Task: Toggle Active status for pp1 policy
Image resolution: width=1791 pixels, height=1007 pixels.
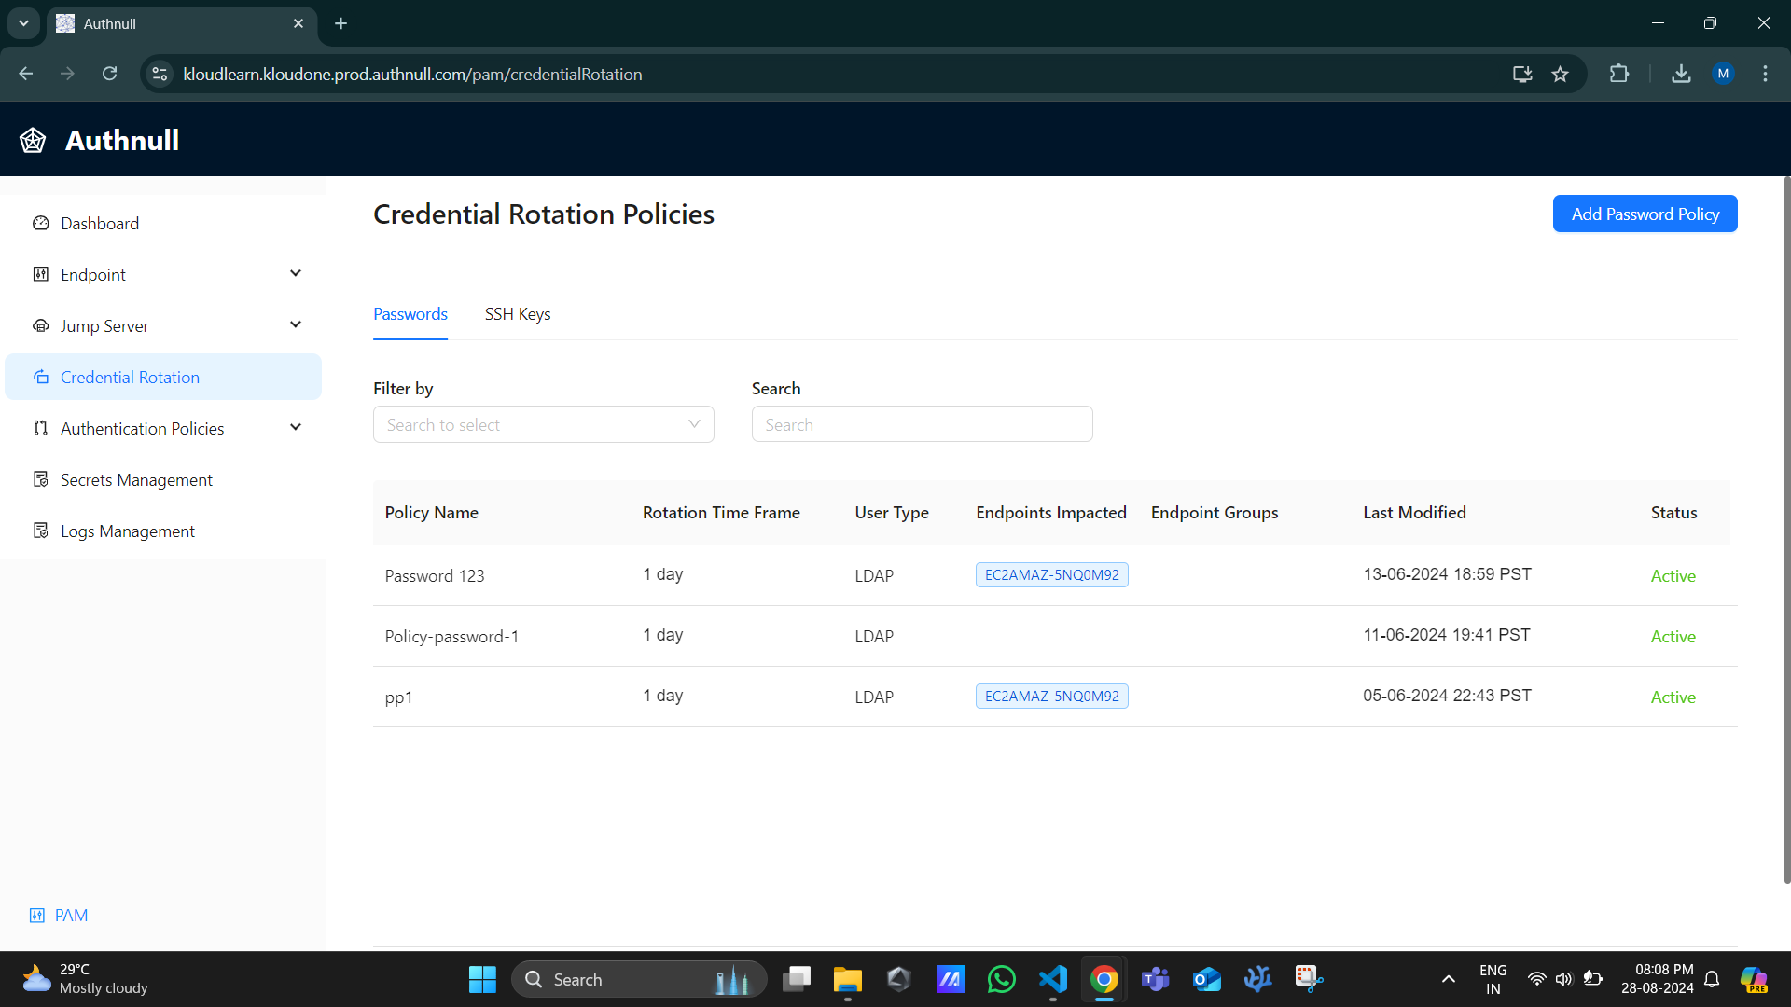Action: 1673,696
